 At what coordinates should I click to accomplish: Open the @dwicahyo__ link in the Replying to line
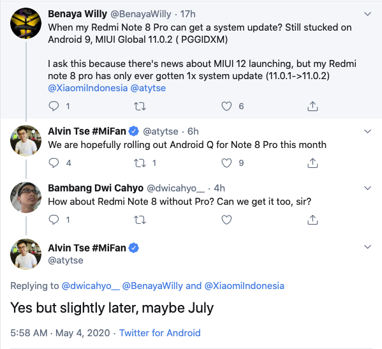[91, 286]
